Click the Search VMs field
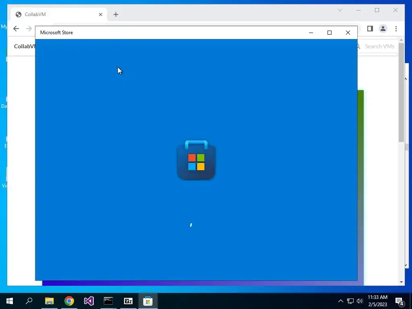This screenshot has width=412, height=309. coord(377,47)
